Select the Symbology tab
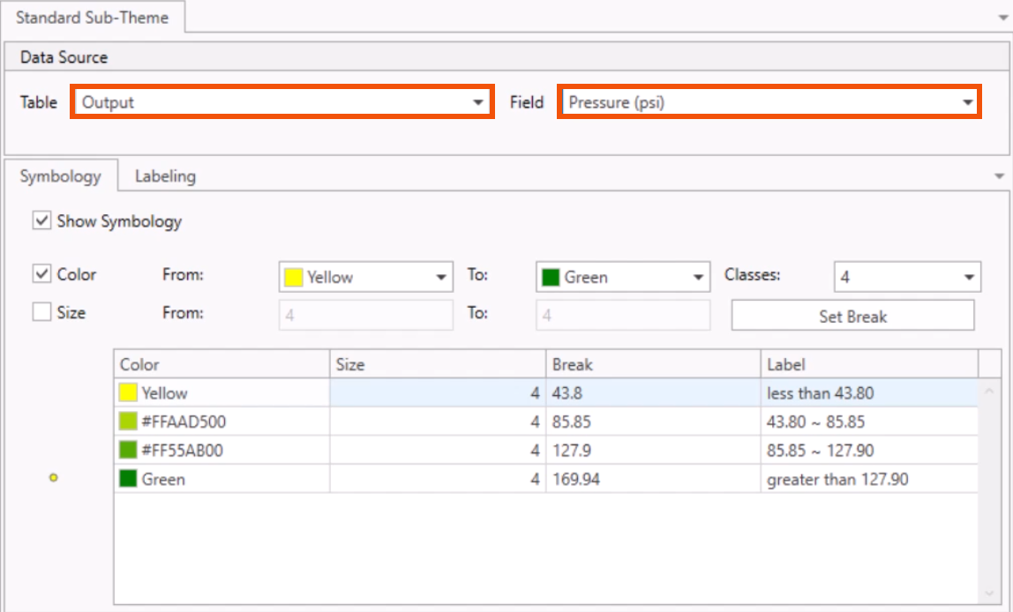 [x=60, y=176]
